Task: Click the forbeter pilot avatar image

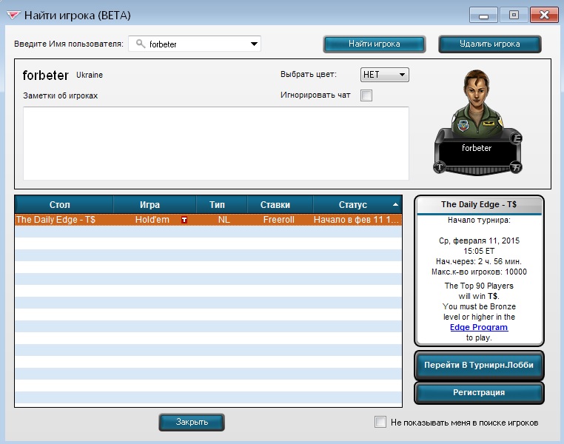Action: coord(477,104)
